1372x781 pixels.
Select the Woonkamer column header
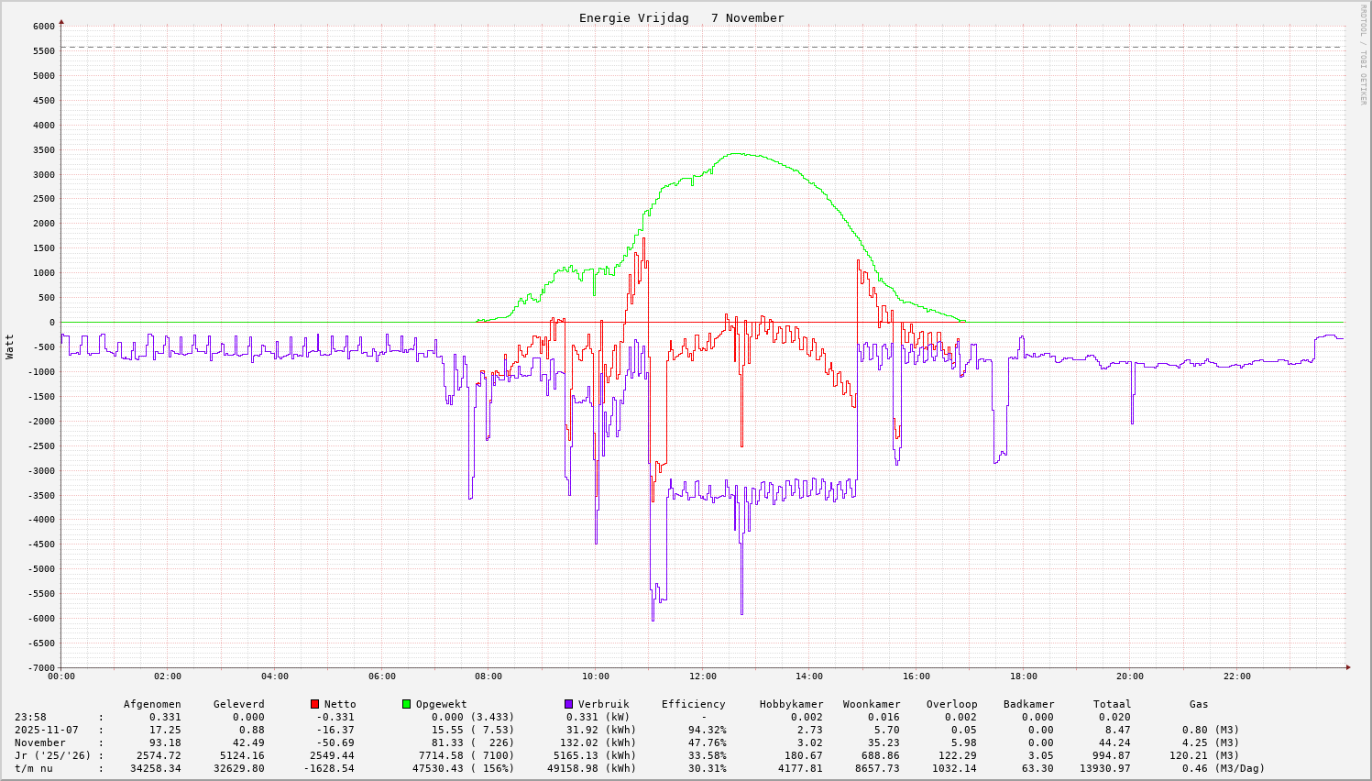[x=872, y=704]
